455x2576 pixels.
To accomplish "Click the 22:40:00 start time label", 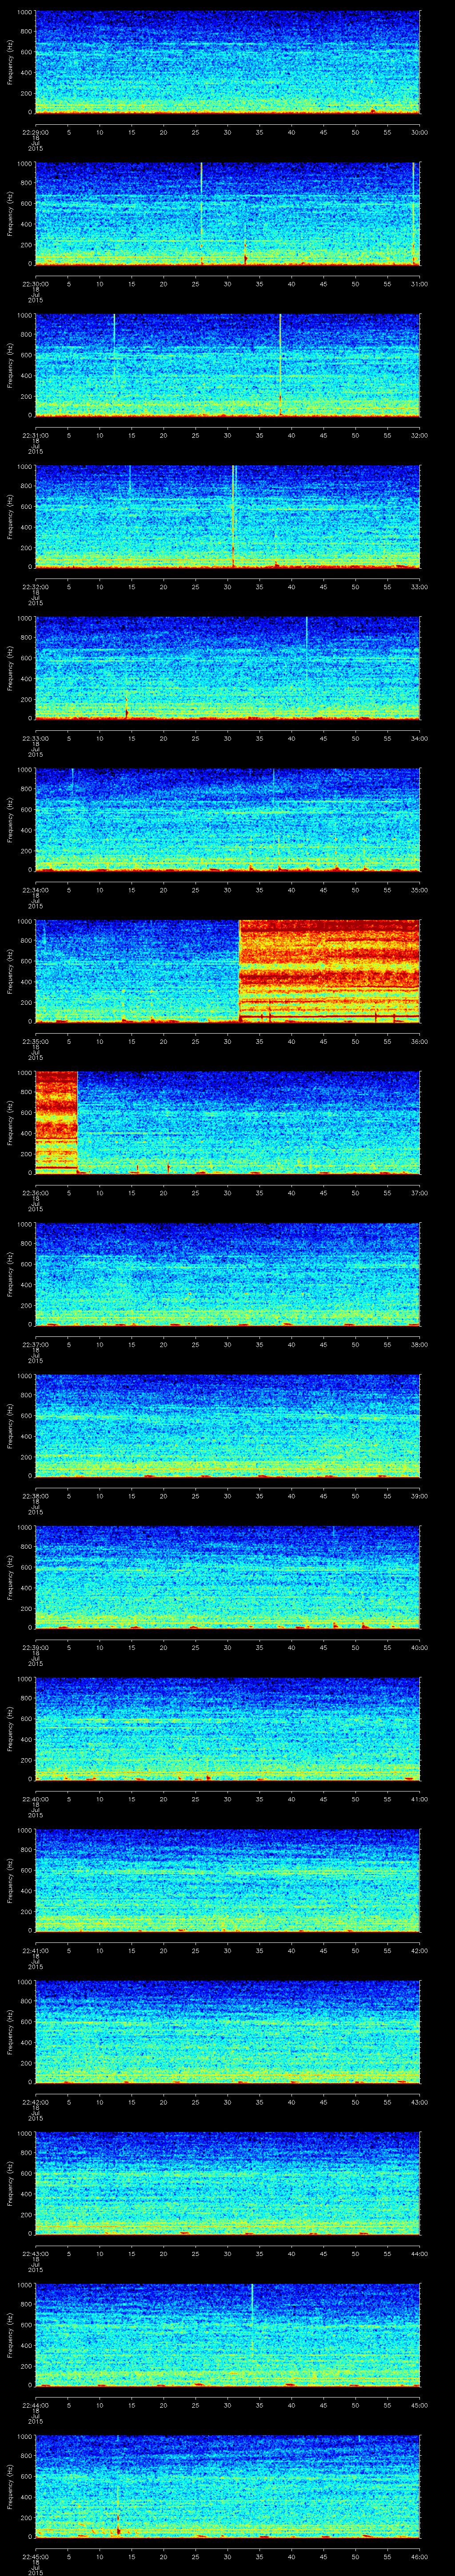I will coord(35,1799).
